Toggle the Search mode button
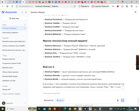The image size is (139, 111). (x=60, y=100)
